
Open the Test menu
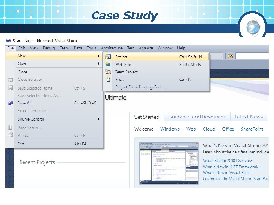(x=131, y=48)
